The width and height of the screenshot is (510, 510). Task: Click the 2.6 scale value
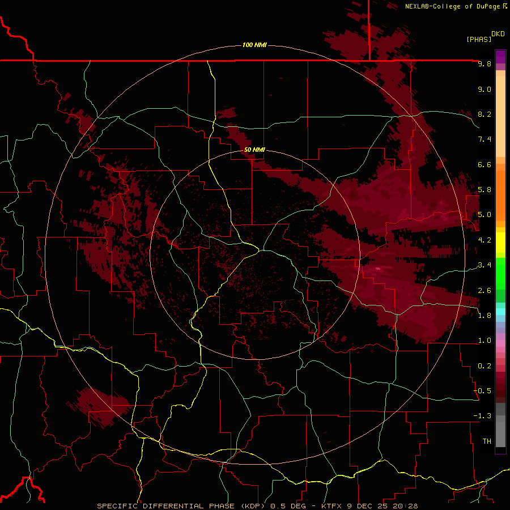(x=484, y=291)
